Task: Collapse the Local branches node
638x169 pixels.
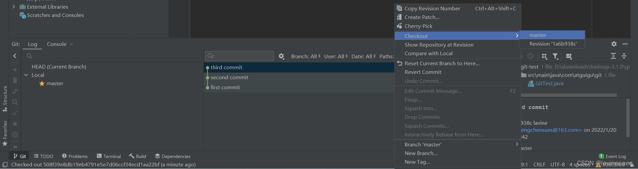Action: tap(26, 75)
